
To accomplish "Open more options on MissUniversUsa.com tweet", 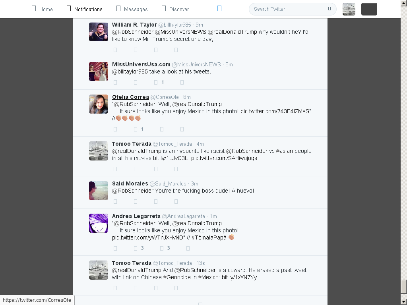I will (182, 83).
